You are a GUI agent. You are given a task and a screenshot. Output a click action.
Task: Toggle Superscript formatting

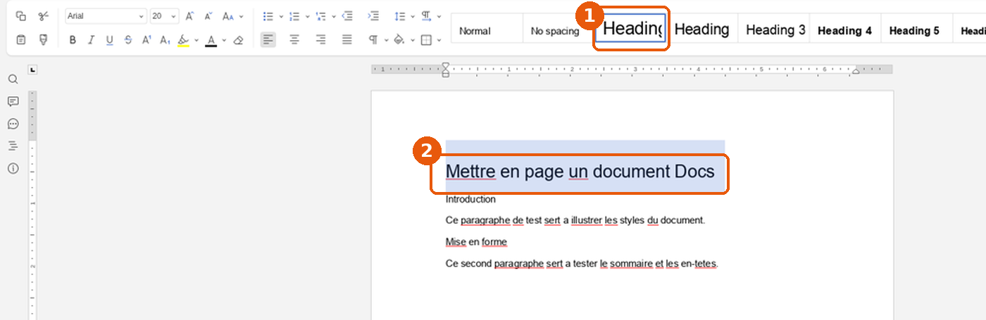point(146,40)
